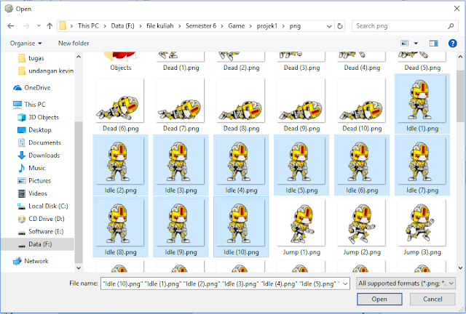The image size is (466, 314).
Task: Go back with the Back arrow
Action: [x=11, y=26]
